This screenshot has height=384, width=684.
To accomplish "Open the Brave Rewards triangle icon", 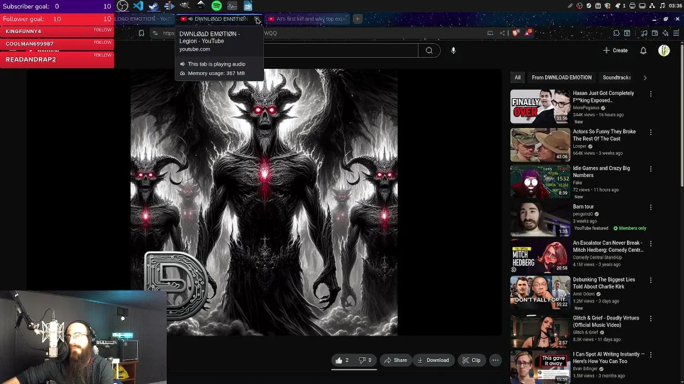I will coord(528,33).
